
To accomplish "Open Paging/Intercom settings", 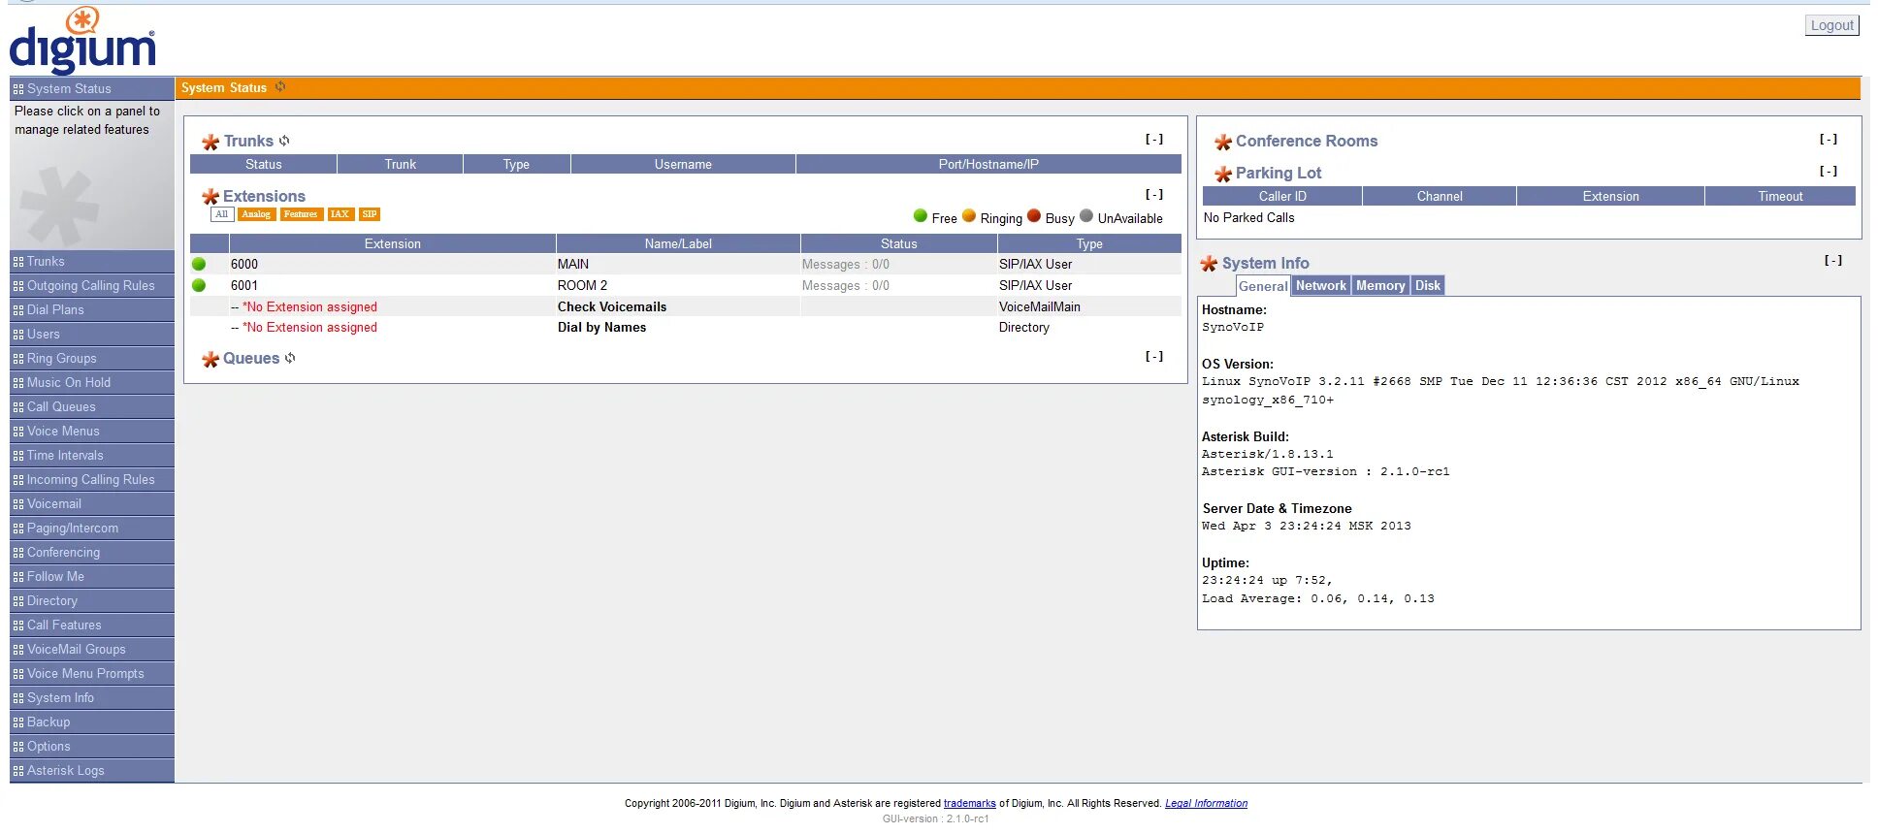I will (x=92, y=529).
